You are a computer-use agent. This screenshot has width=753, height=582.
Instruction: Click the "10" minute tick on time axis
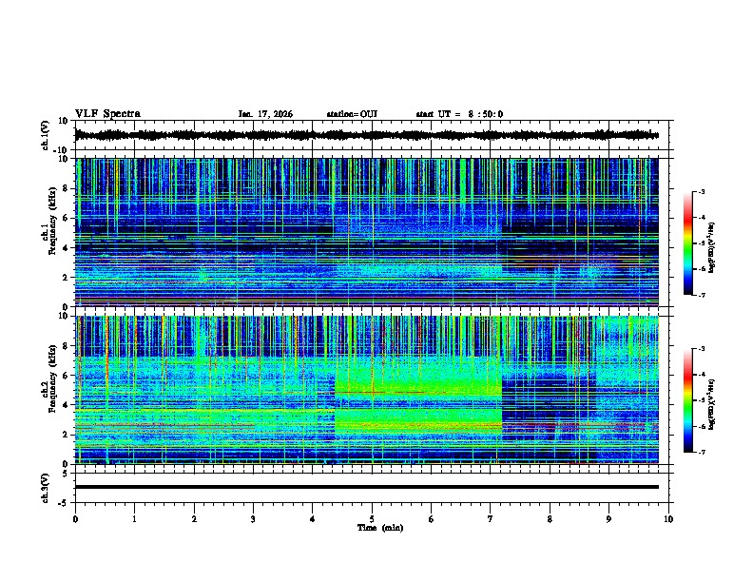tap(668, 519)
